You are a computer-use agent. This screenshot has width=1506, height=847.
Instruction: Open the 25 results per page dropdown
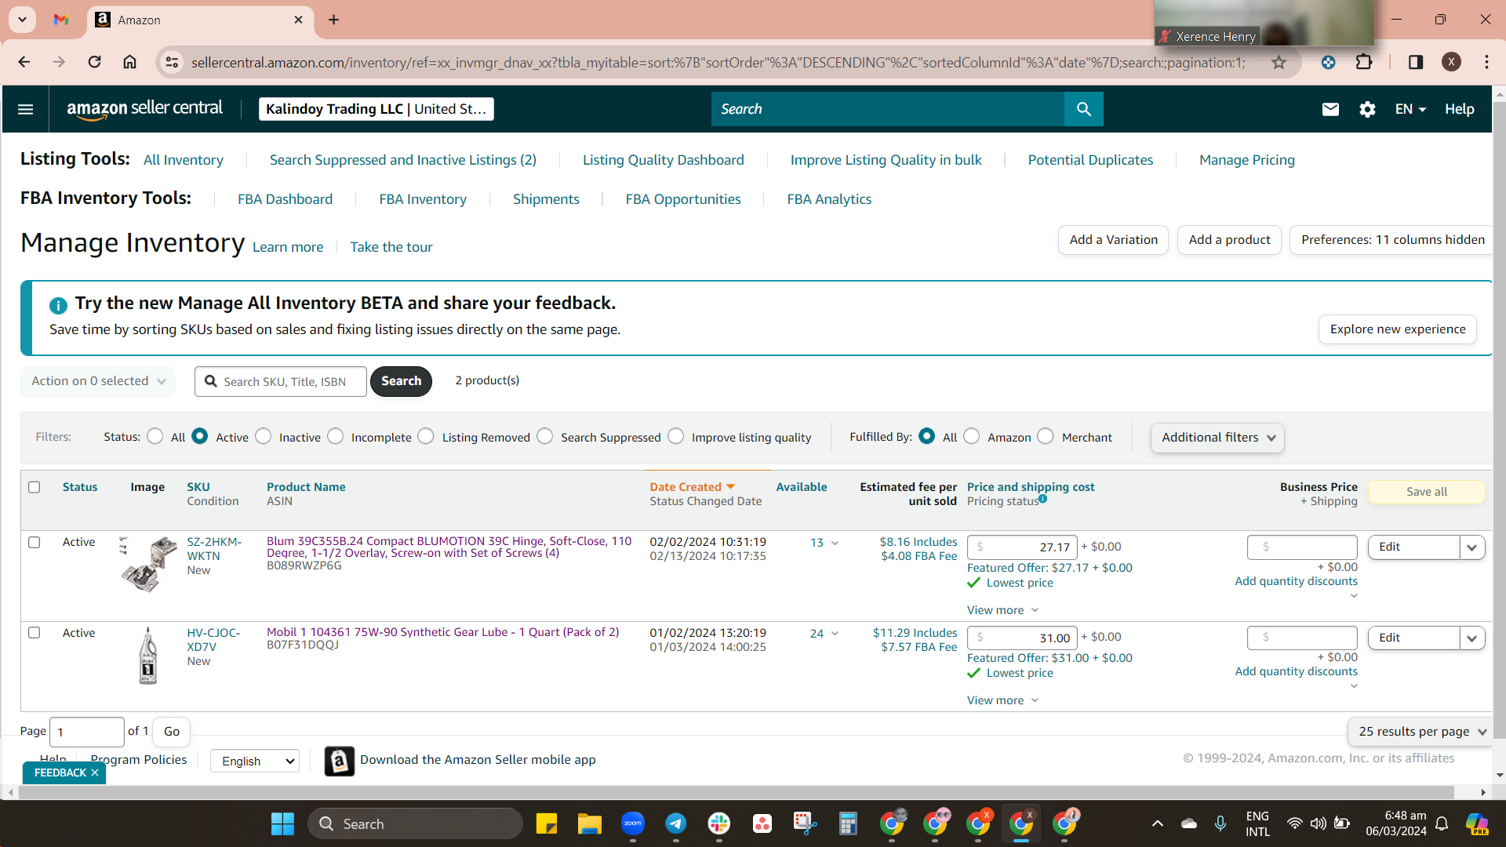click(x=1420, y=731)
